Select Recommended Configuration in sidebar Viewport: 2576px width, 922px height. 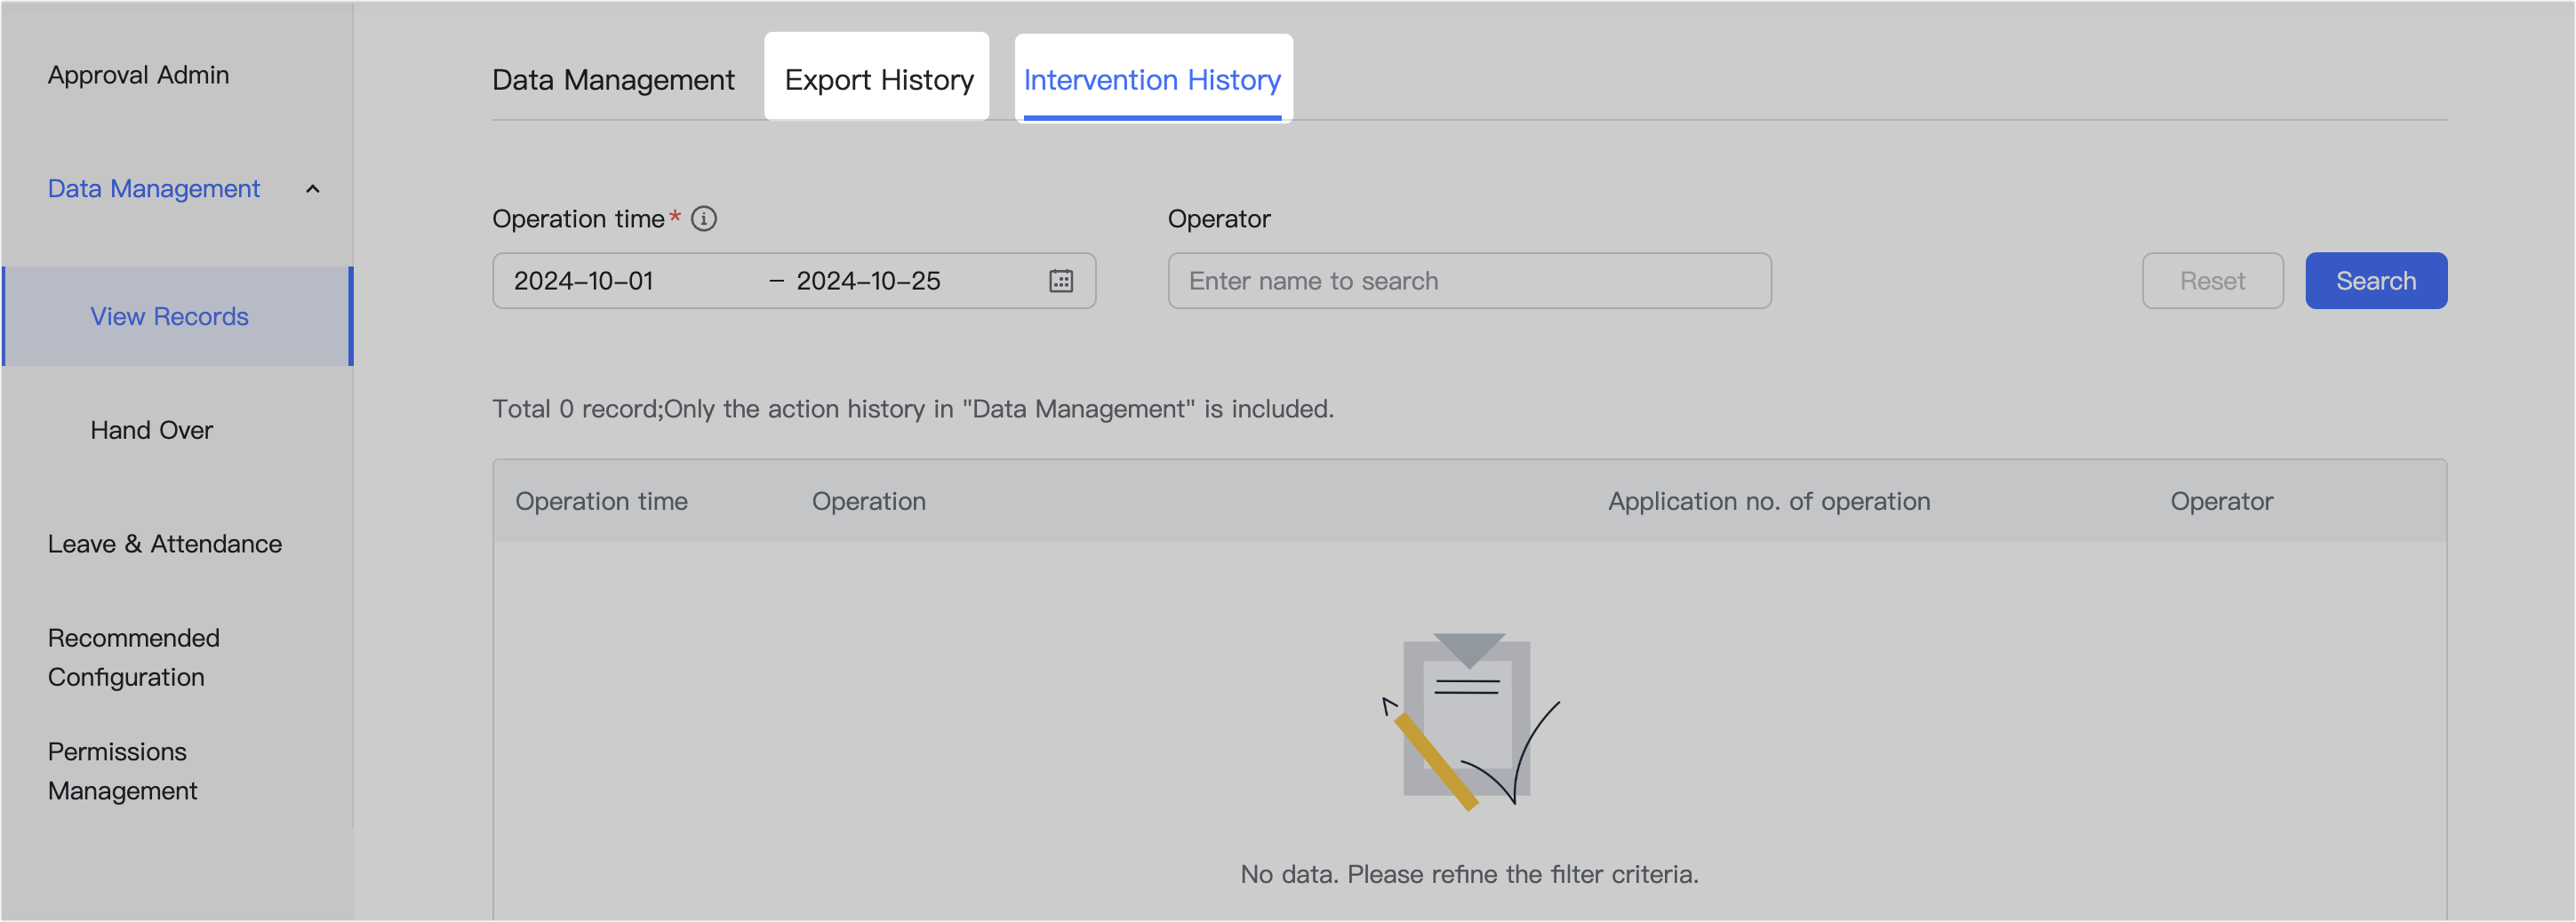[x=133, y=657]
